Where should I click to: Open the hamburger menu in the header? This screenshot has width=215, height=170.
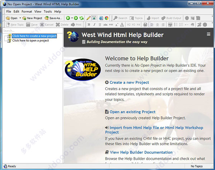point(209,34)
